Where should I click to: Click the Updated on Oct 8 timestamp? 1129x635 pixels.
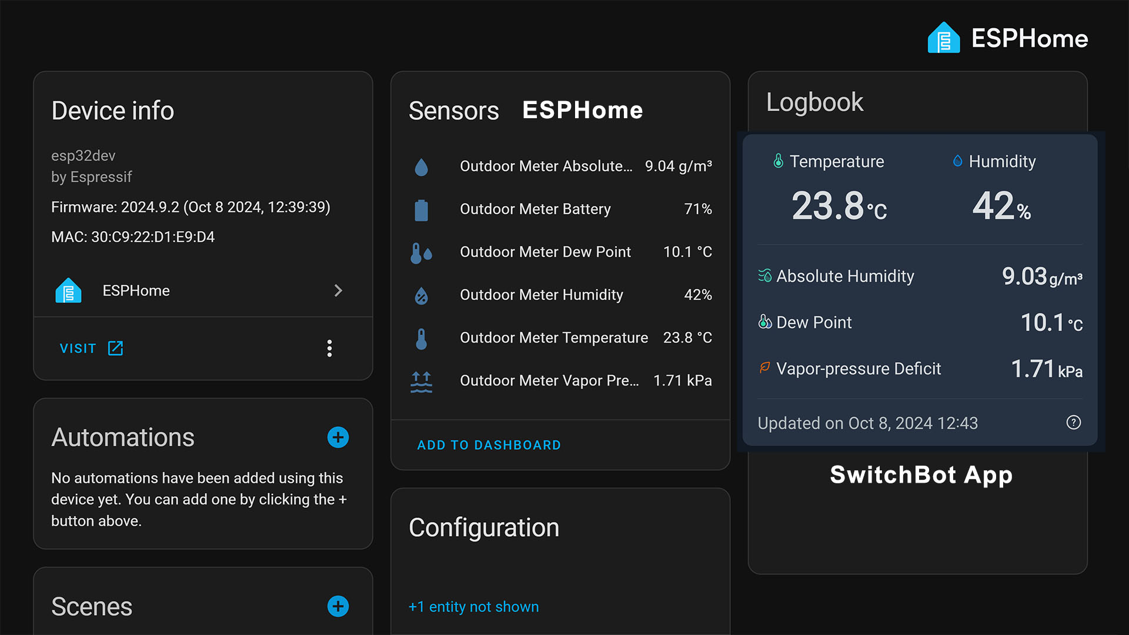pyautogui.click(x=867, y=423)
